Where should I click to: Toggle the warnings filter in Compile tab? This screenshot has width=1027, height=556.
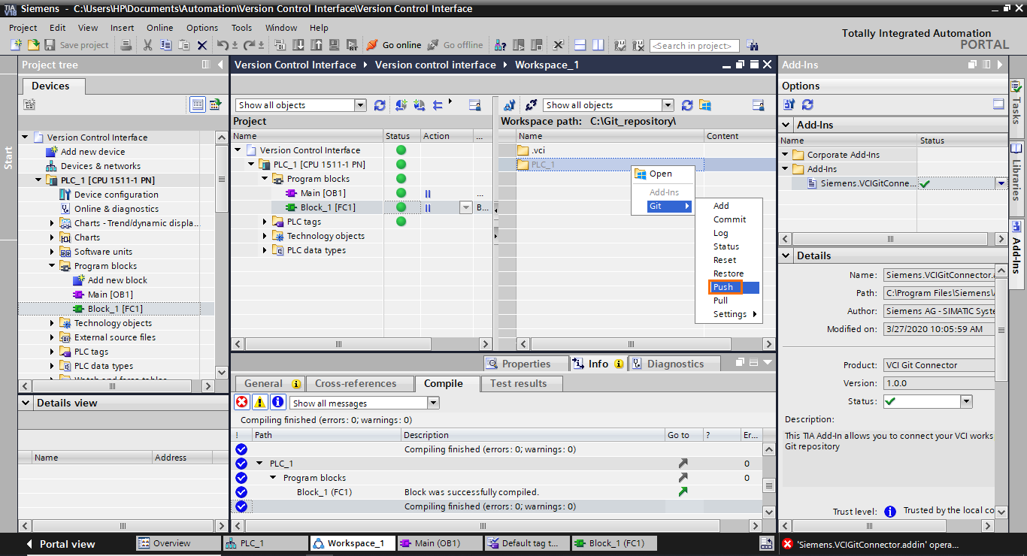coord(260,402)
